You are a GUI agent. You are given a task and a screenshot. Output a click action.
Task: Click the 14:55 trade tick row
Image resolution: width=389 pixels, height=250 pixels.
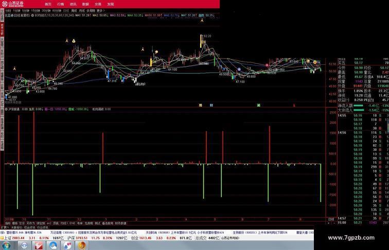click(x=363, y=116)
